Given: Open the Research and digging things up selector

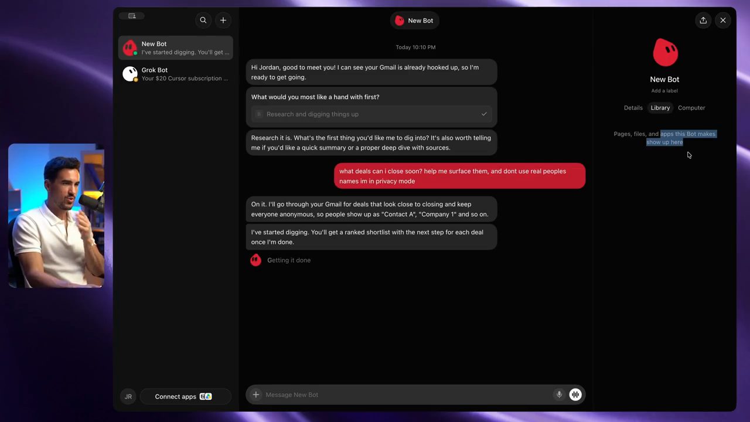Looking at the screenshot, I should [372, 114].
